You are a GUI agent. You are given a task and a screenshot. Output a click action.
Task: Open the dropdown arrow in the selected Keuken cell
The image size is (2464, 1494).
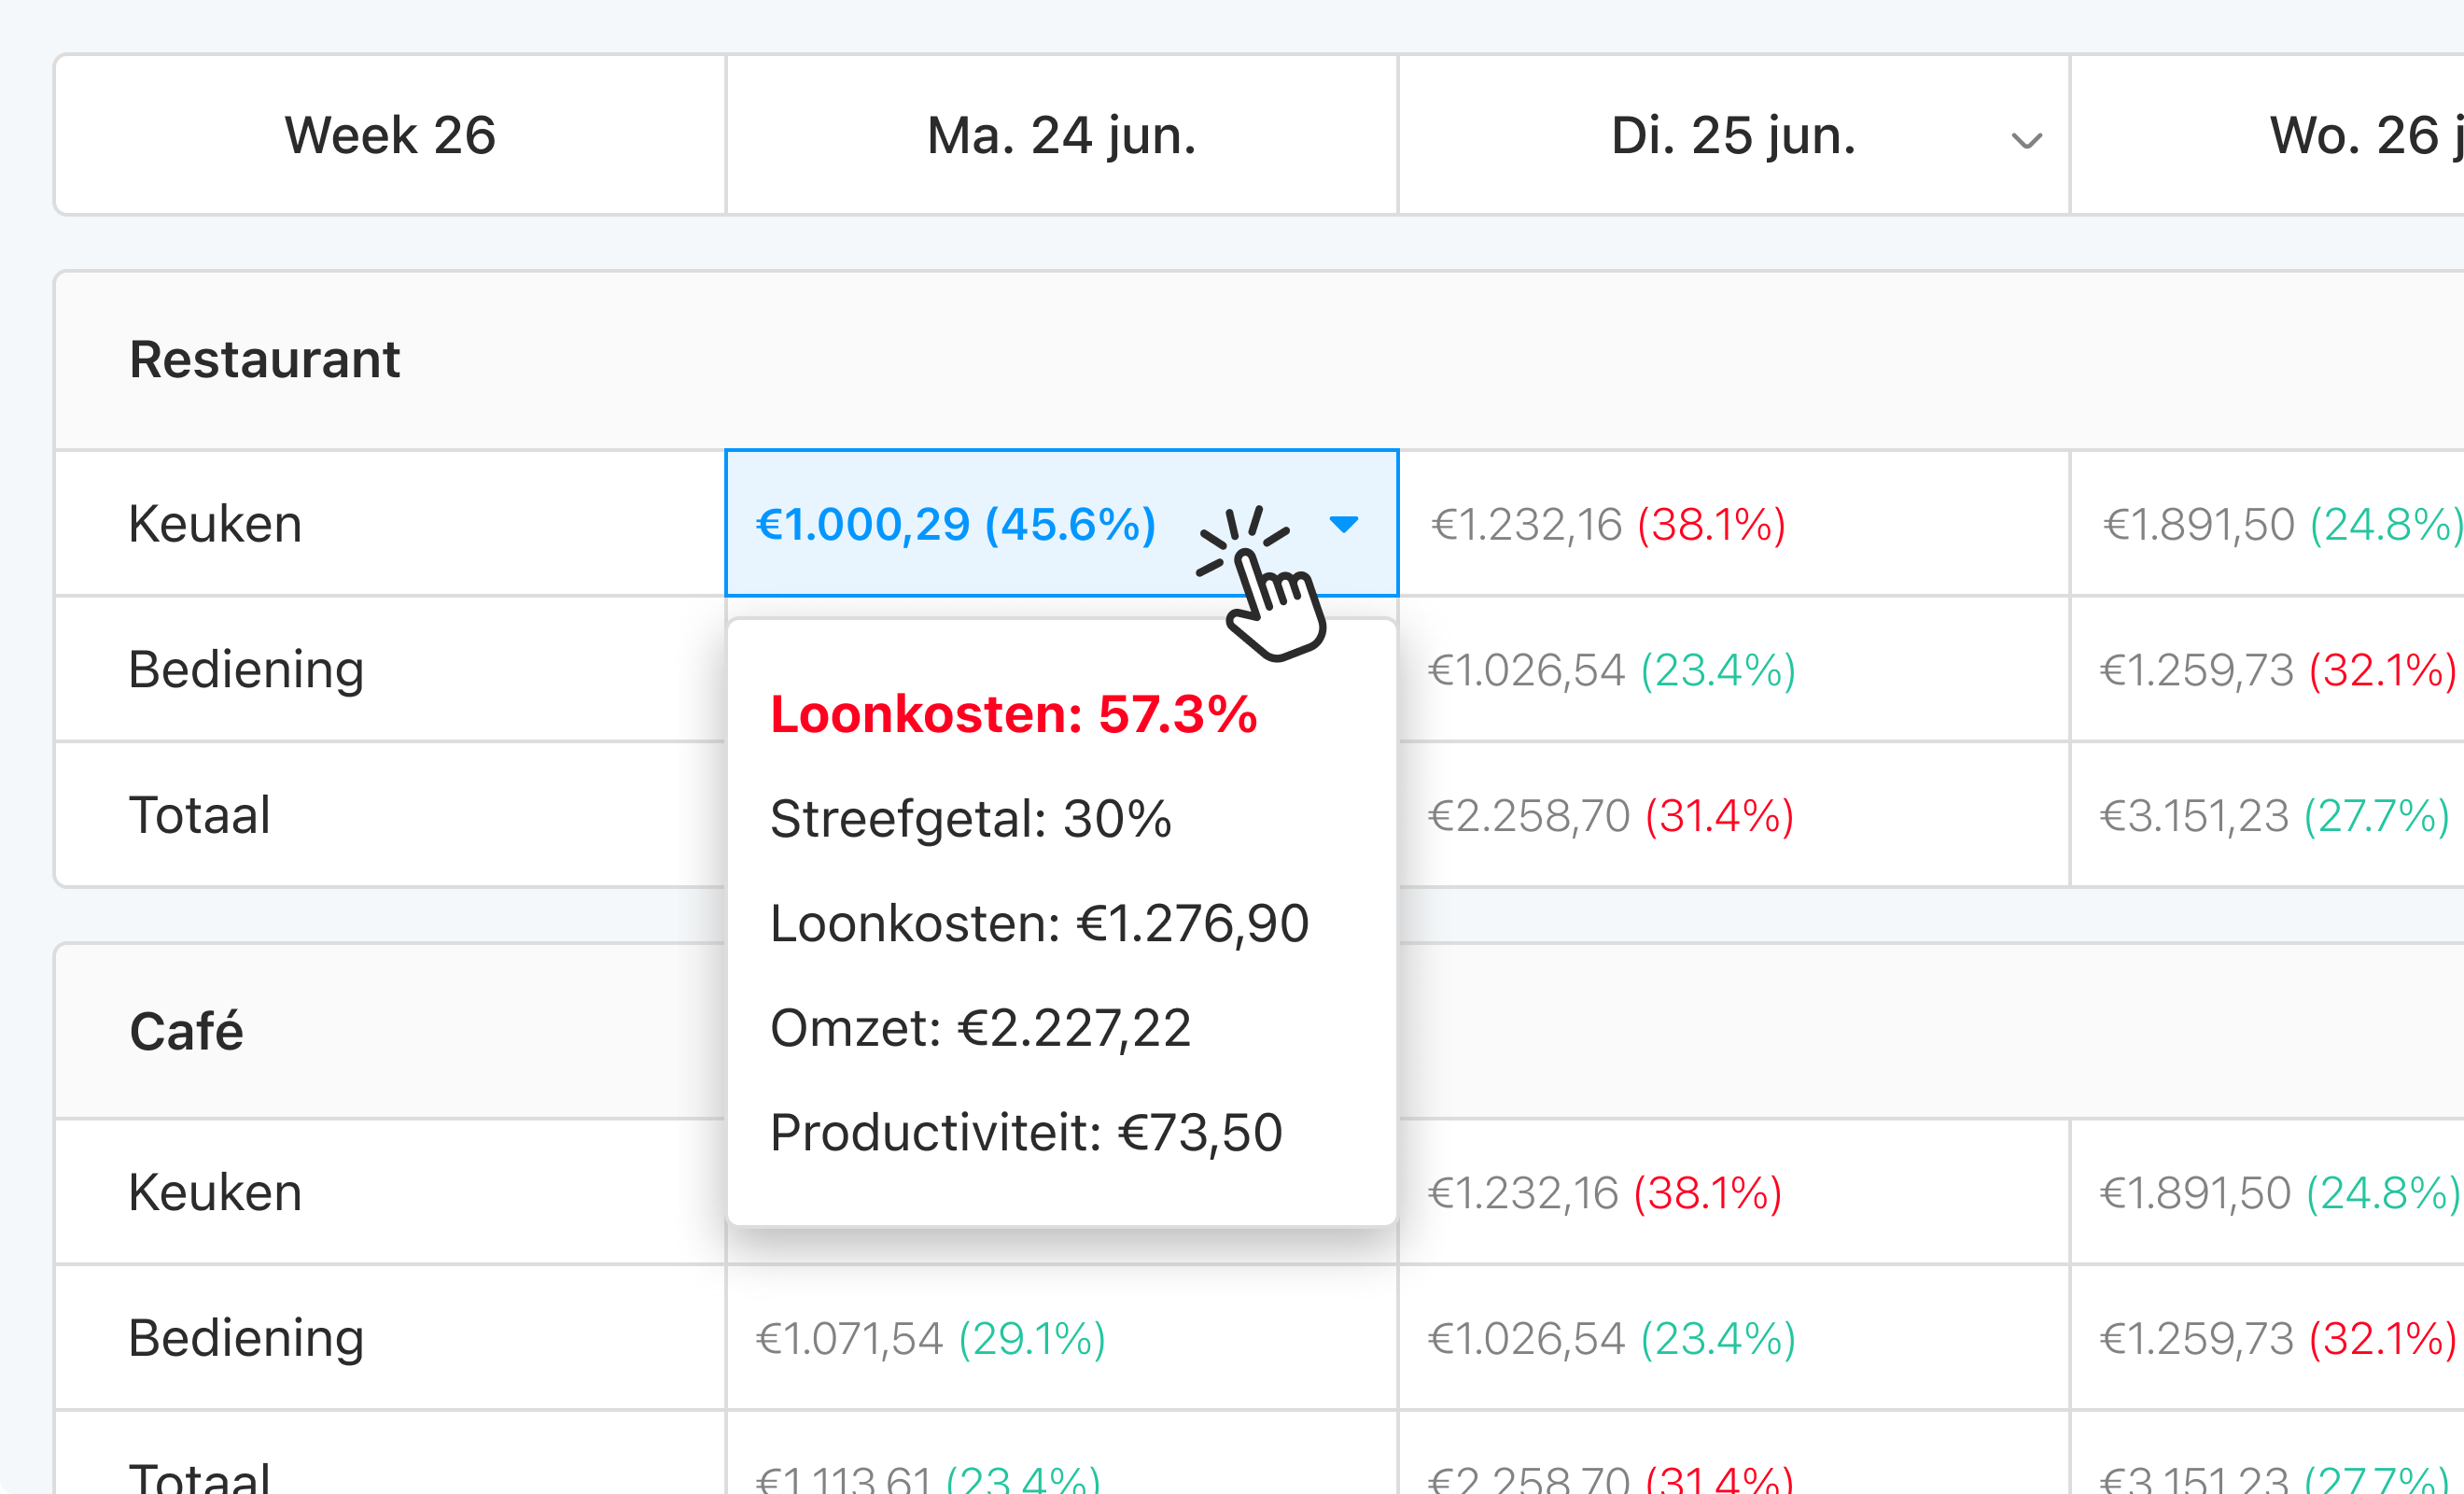click(1345, 523)
